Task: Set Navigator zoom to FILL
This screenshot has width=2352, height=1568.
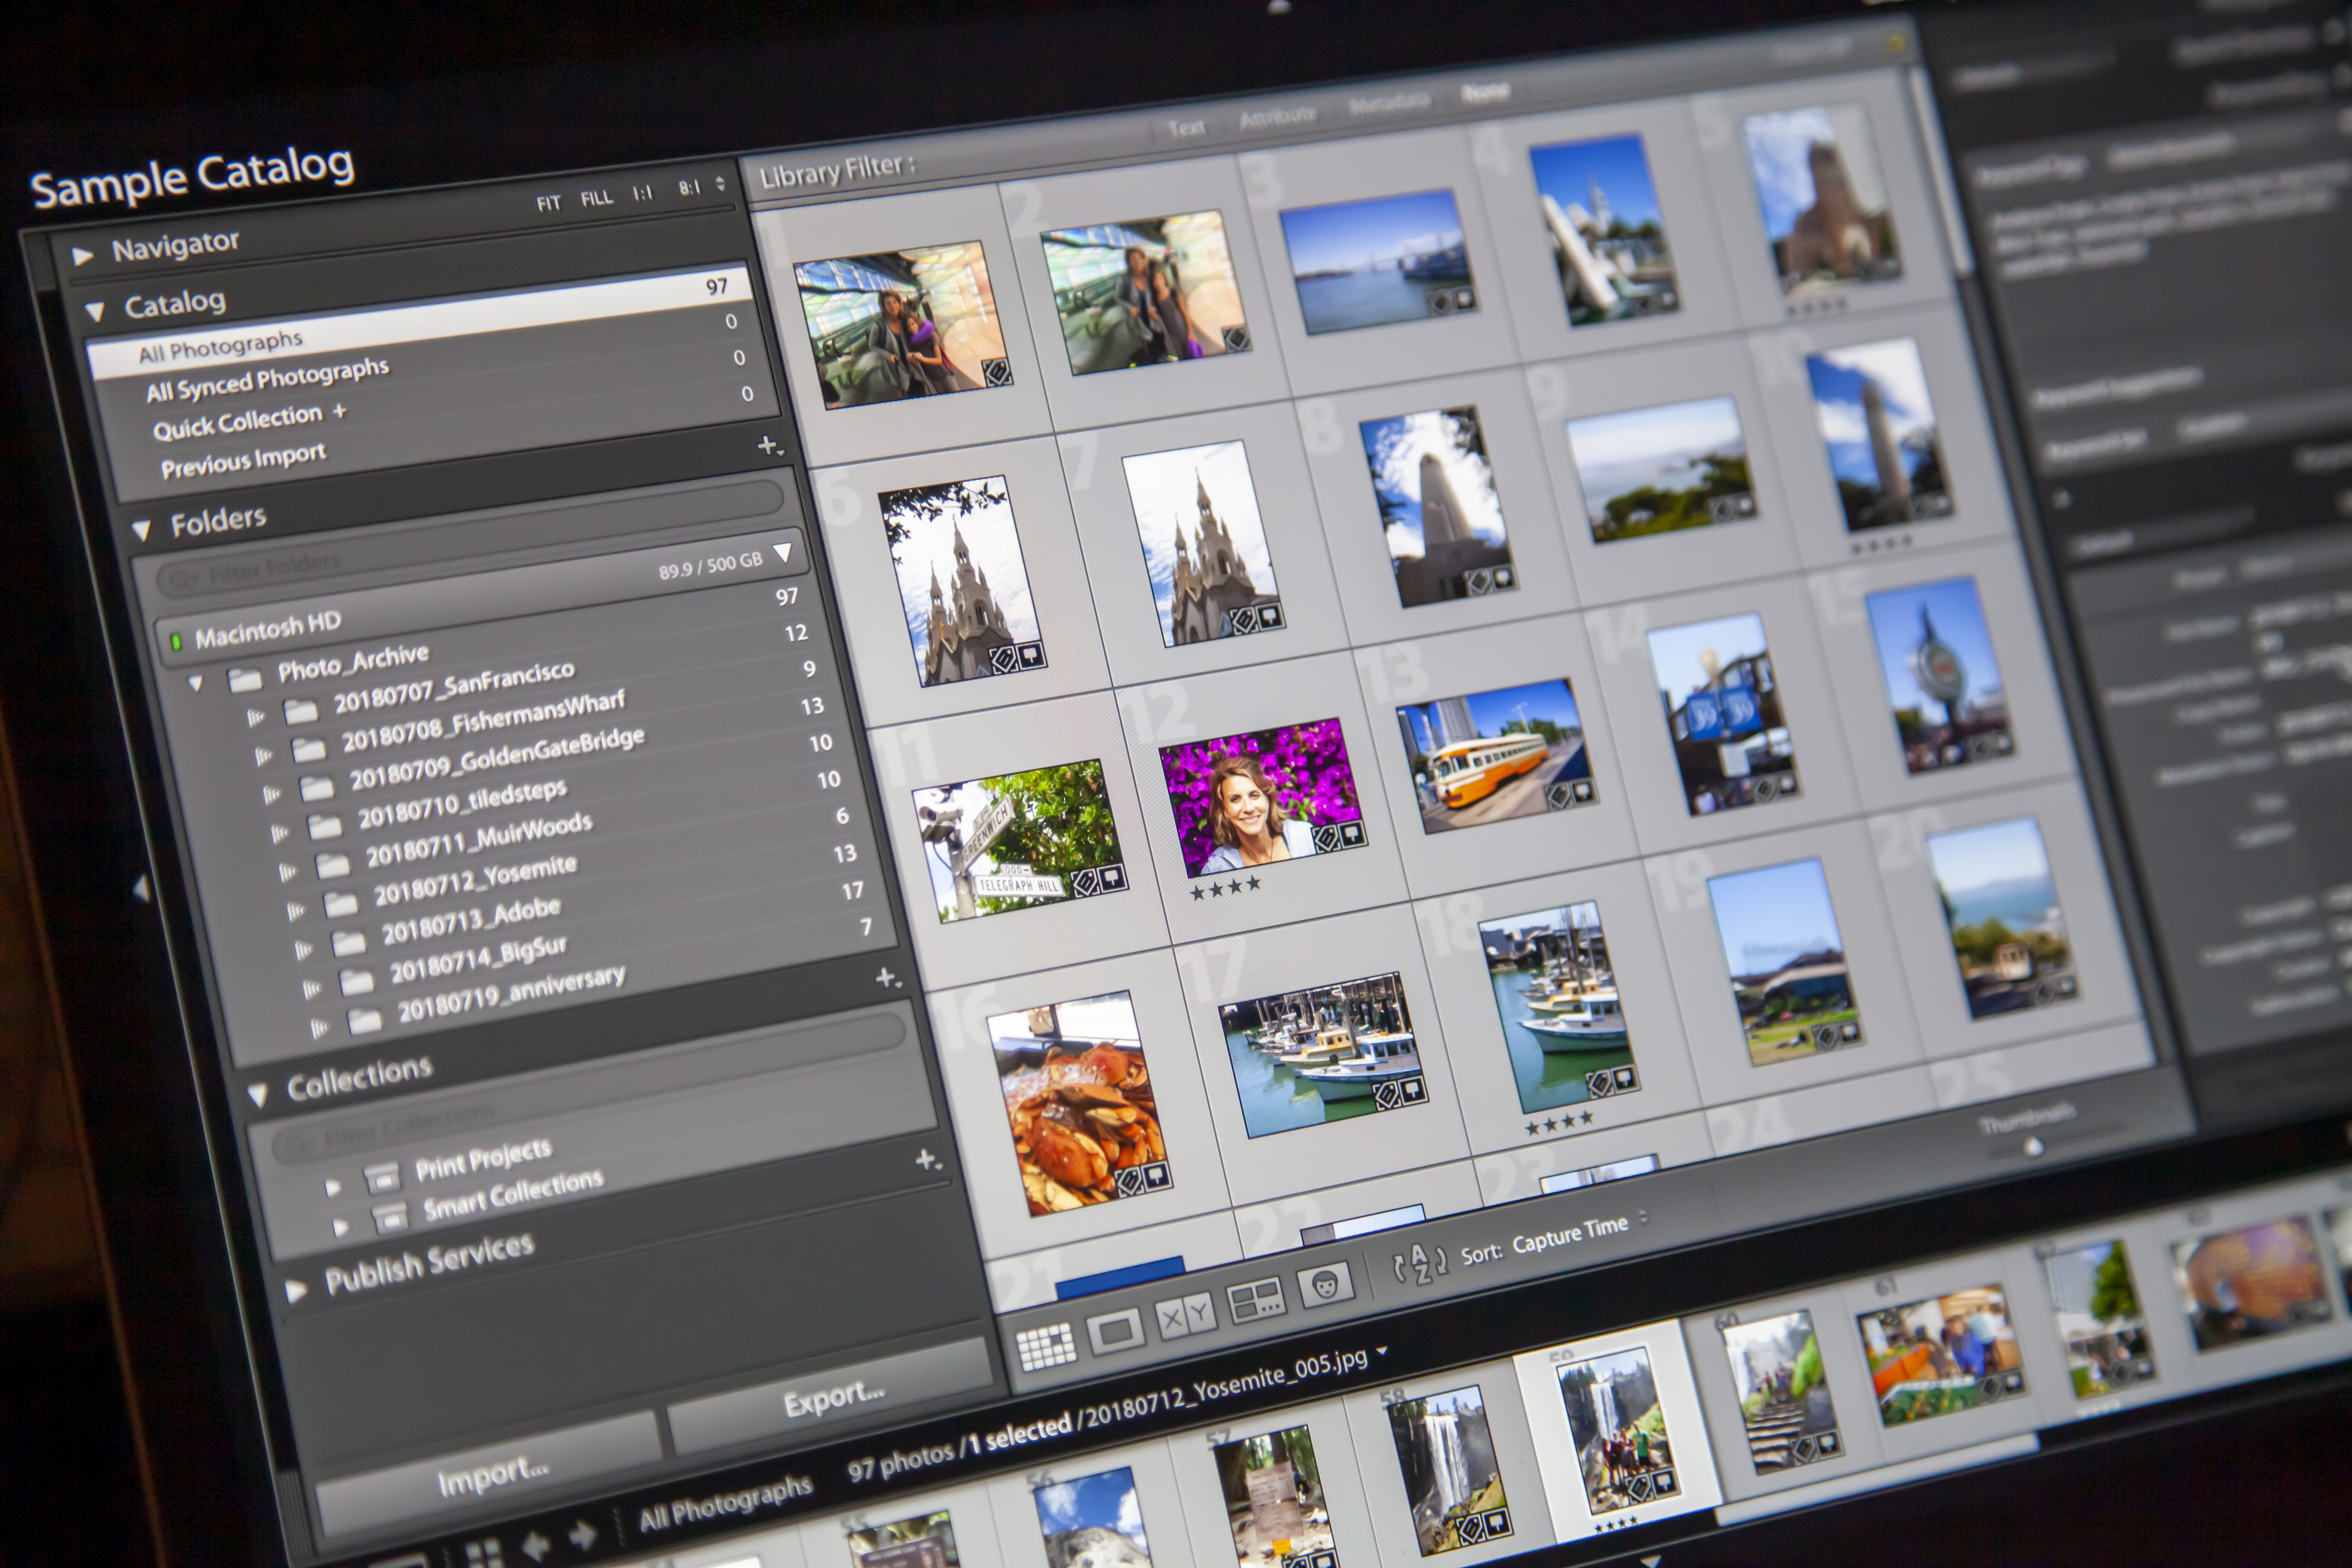Action: tap(597, 198)
